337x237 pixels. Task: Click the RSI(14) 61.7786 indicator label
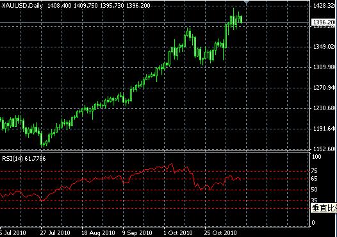(x=24, y=159)
